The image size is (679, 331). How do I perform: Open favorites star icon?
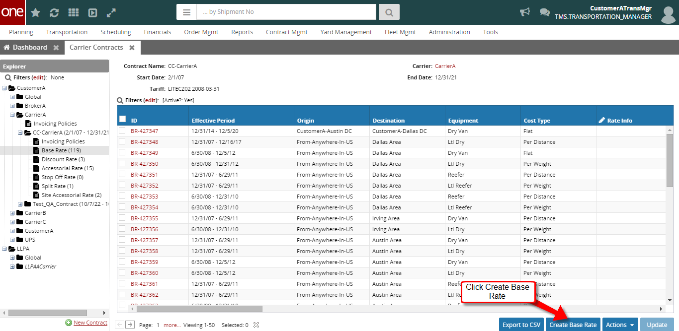36,13
